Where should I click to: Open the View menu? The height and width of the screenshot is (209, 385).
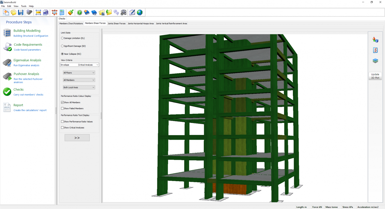pos(16,6)
